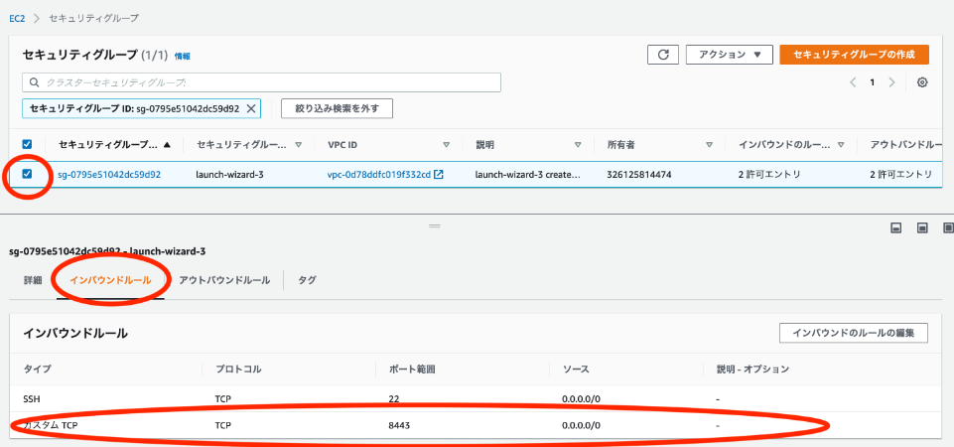Click セキュリティグループの作成 button
The width and height of the screenshot is (954, 447).
(854, 55)
